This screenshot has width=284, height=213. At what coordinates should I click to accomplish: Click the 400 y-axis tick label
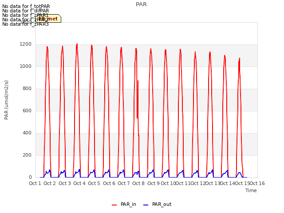click(x=27, y=133)
